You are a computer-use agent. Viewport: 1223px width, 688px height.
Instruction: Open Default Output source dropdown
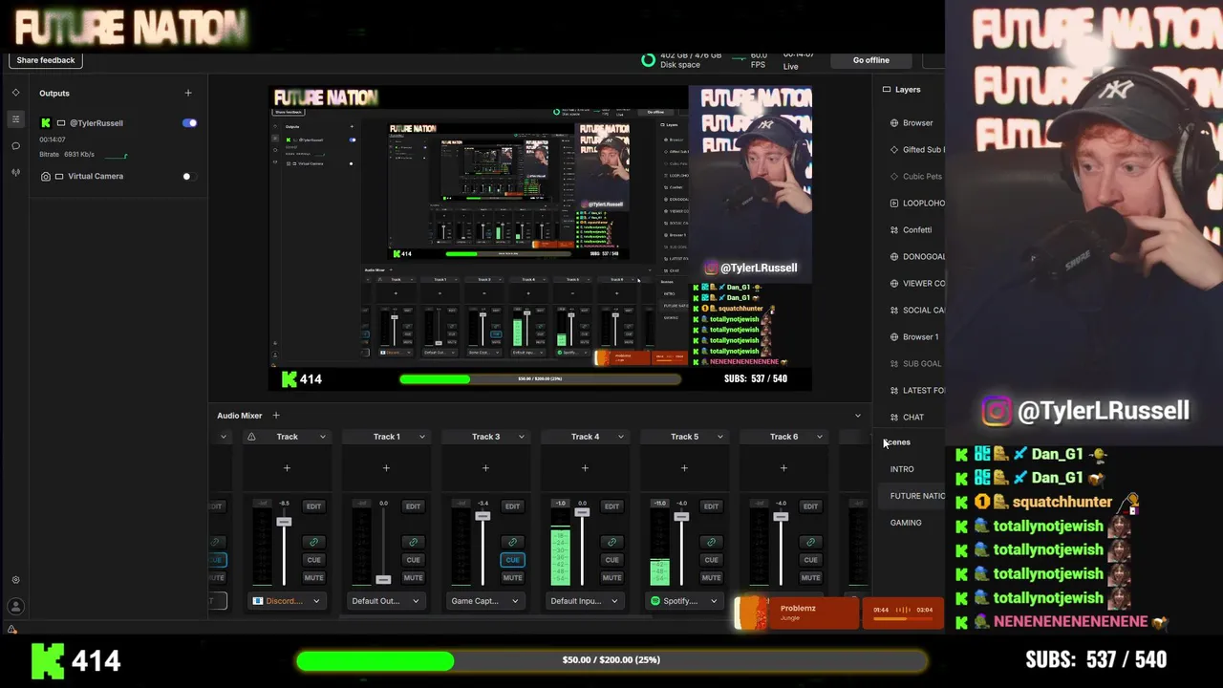(x=386, y=601)
